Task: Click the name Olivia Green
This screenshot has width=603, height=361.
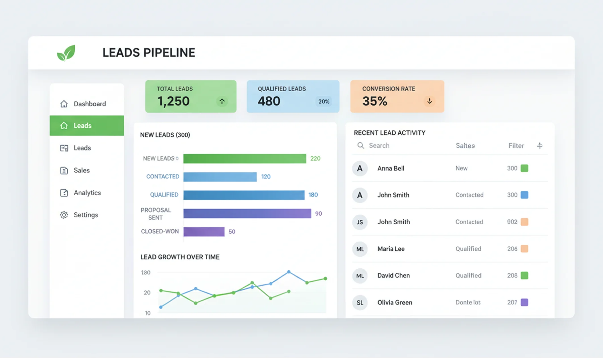Action: 395,303
